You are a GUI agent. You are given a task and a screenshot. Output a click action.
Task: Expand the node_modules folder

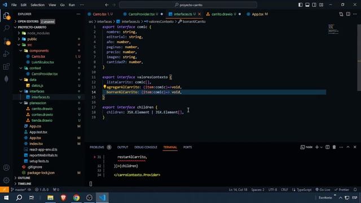coord(38,33)
